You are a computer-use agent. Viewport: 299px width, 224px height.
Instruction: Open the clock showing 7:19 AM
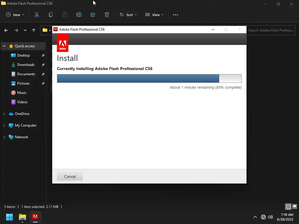(x=285, y=217)
